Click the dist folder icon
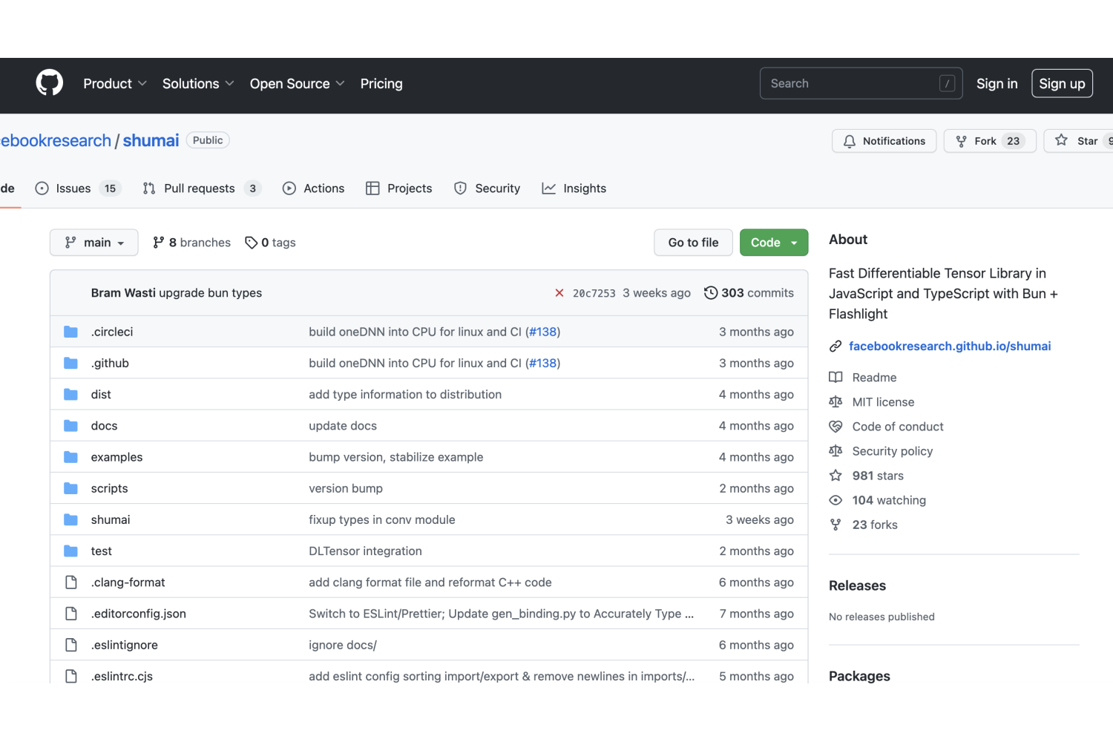The height and width of the screenshot is (742, 1113). tap(70, 394)
